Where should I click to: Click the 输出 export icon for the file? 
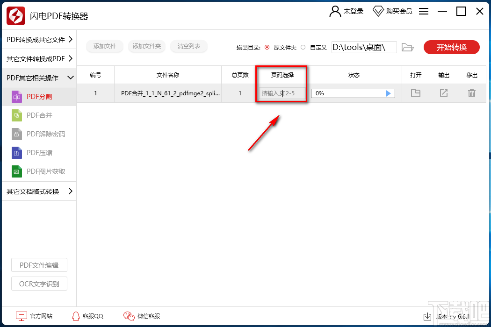point(443,93)
